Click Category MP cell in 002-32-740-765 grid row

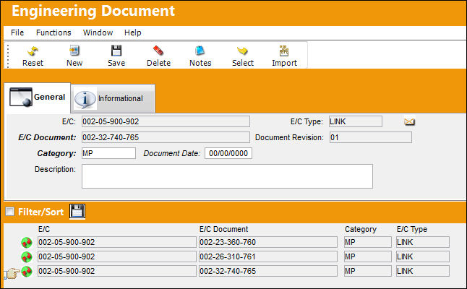point(368,271)
